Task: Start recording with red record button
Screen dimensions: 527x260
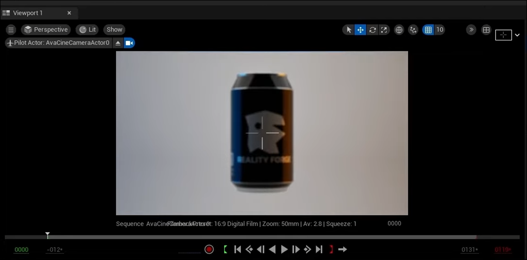Action: (209, 249)
